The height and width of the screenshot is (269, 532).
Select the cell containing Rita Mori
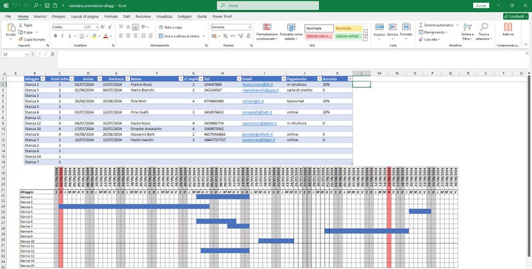(156, 101)
